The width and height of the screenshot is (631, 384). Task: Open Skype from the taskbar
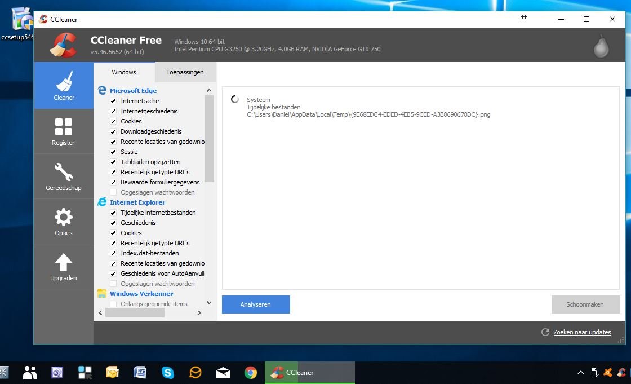pyautogui.click(x=167, y=373)
